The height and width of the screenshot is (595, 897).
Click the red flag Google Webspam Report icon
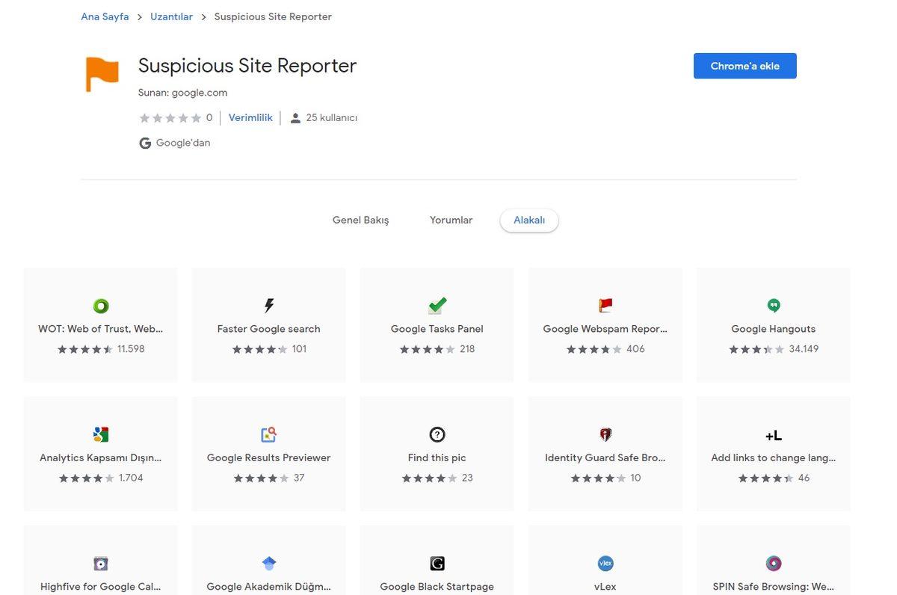pyautogui.click(x=605, y=305)
